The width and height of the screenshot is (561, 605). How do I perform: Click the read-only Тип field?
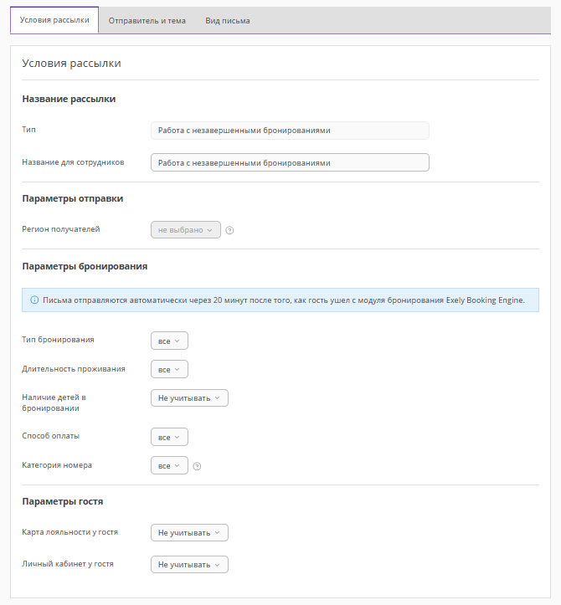tap(290, 131)
